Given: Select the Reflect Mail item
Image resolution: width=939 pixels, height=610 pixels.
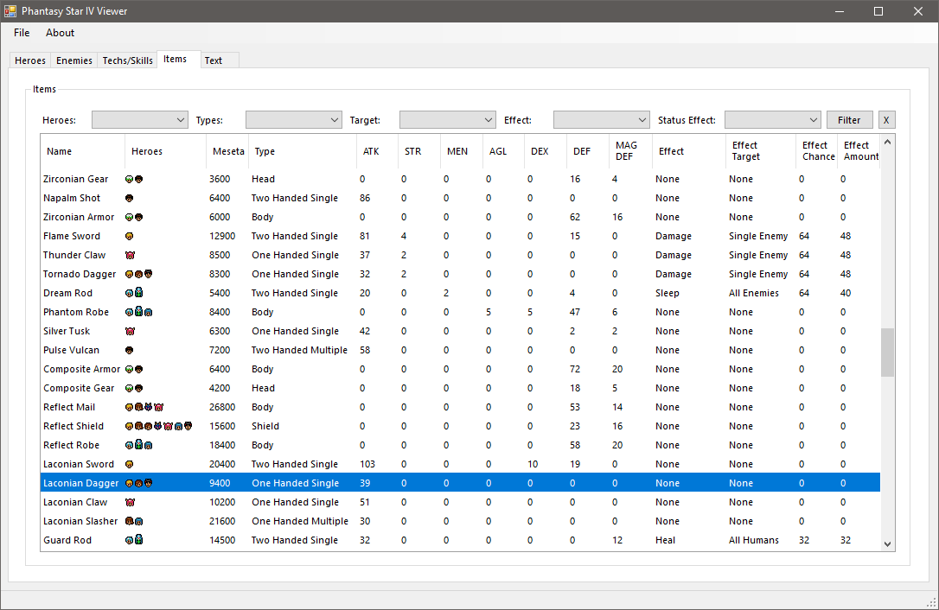Looking at the screenshot, I should pos(460,407).
